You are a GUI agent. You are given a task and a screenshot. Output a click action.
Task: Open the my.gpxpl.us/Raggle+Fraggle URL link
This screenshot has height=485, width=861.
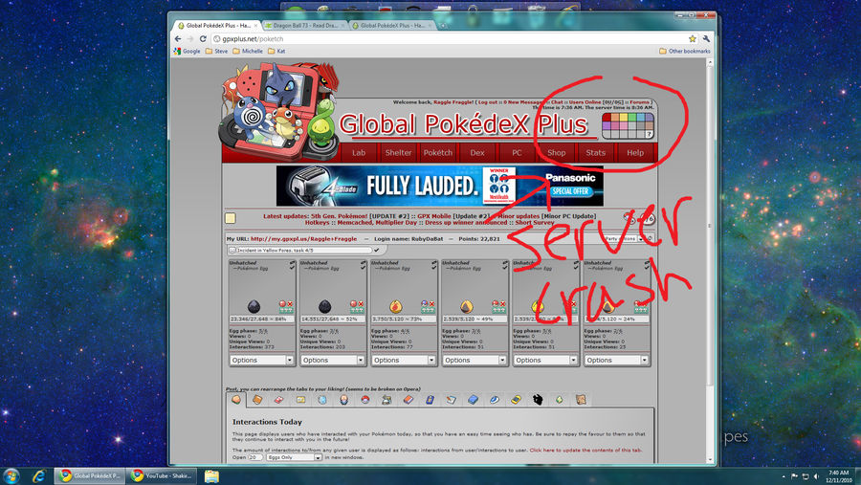point(303,239)
